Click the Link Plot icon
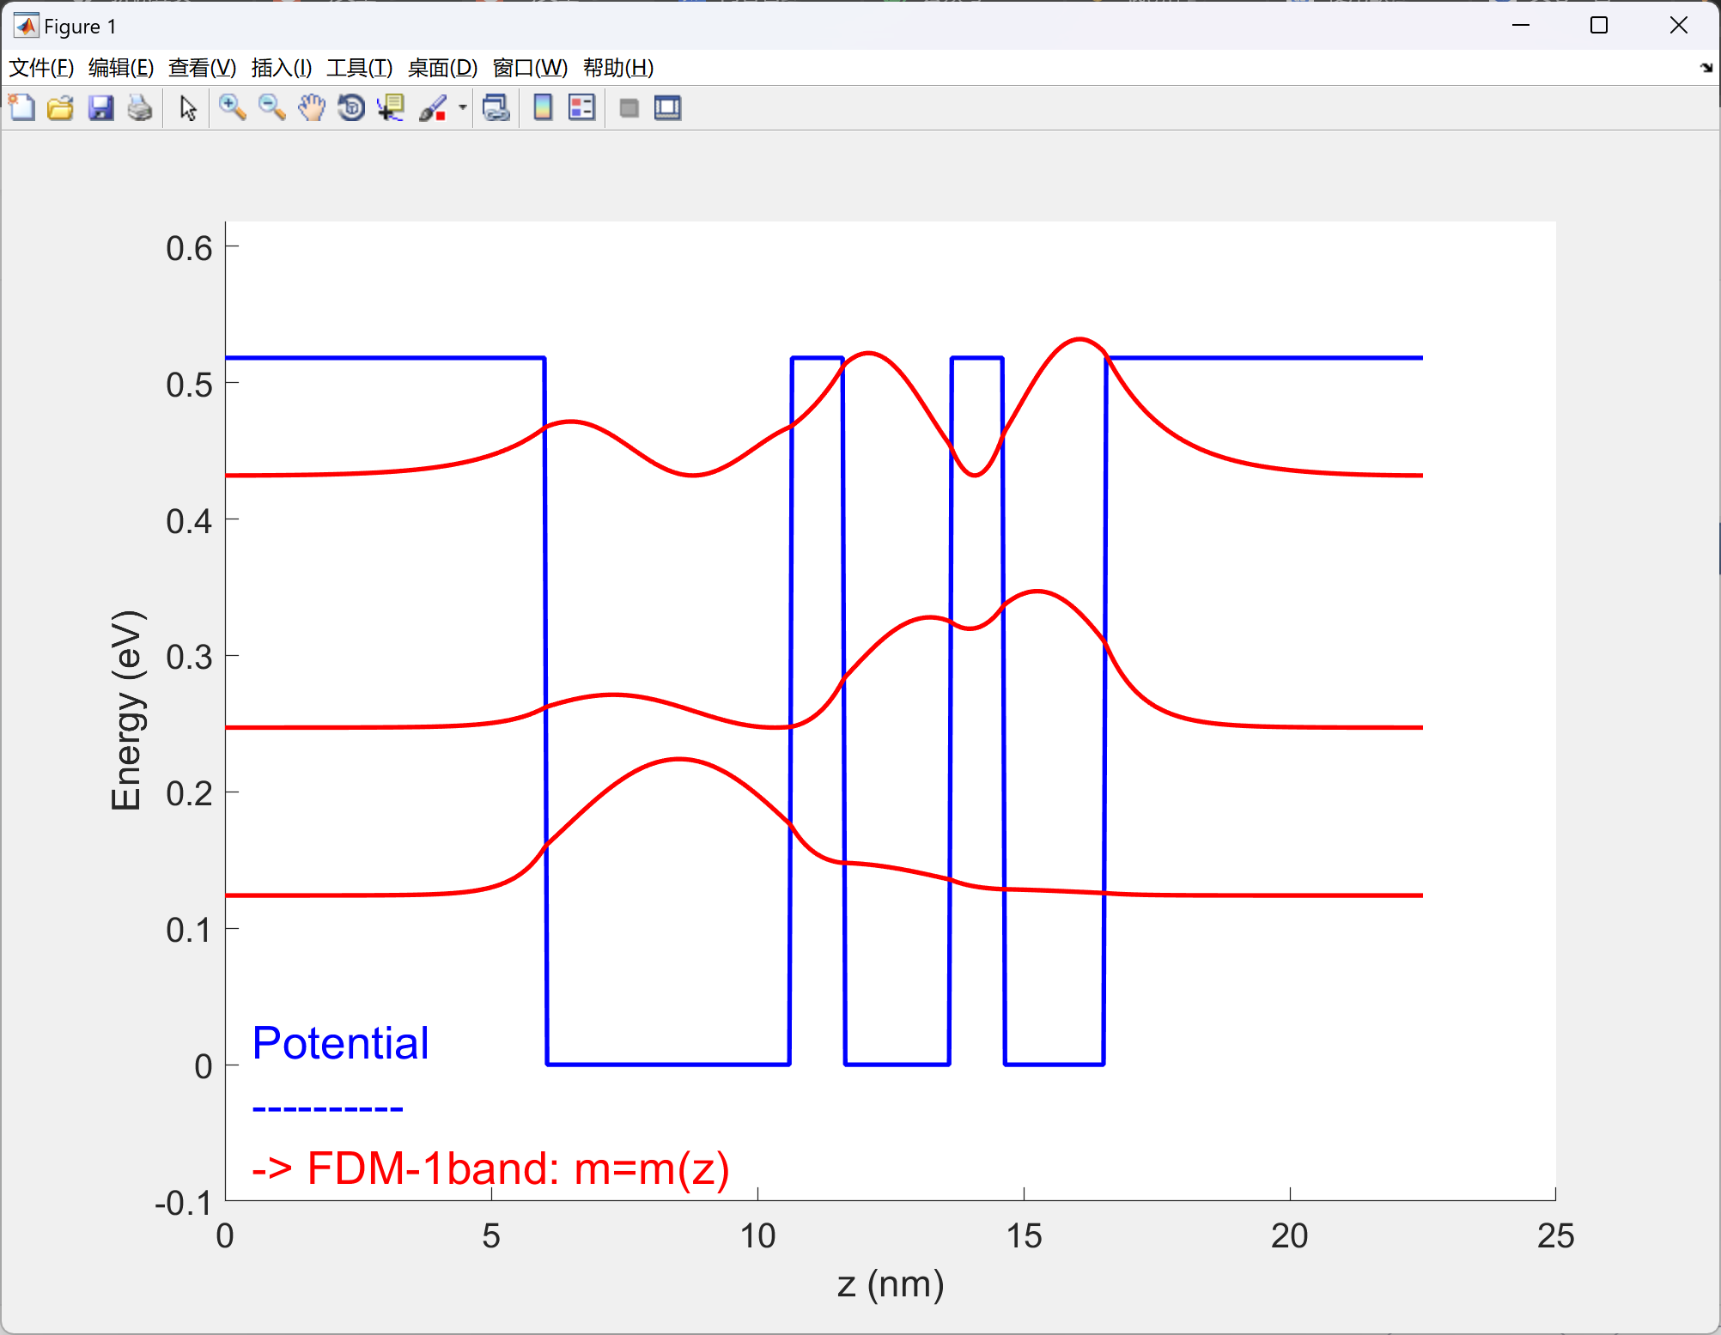The image size is (1721, 1335). pyautogui.click(x=496, y=108)
